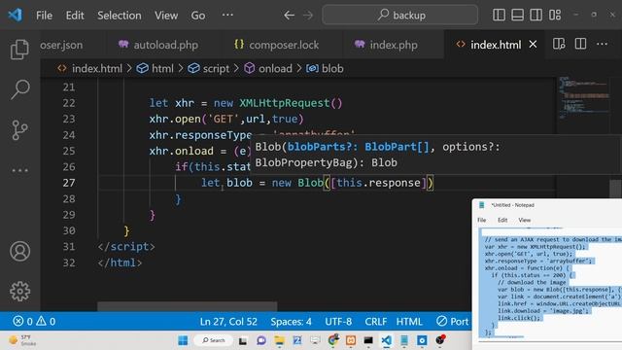Toggle primary side bar layout icon
622x350 pixels.
tap(499, 16)
